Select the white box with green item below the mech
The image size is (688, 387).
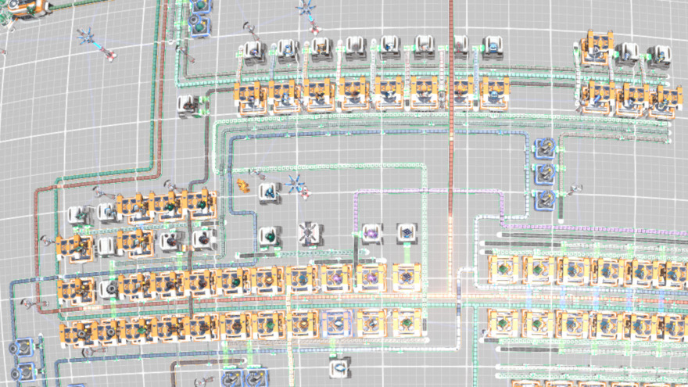pos(269,235)
